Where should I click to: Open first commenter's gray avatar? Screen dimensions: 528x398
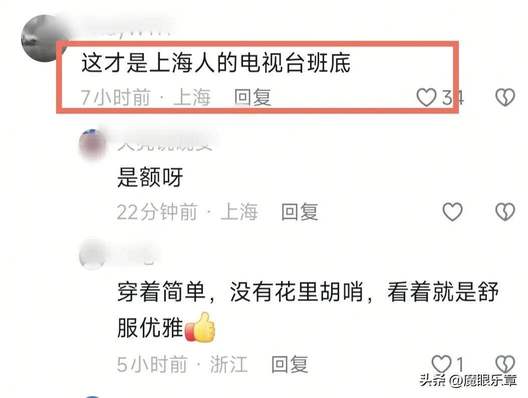click(x=44, y=38)
